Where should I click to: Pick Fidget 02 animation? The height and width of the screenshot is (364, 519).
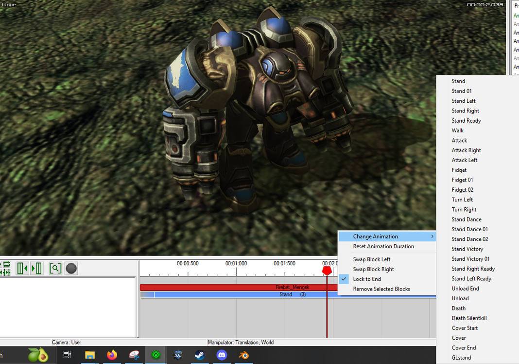tap(463, 190)
